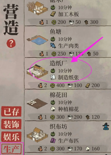
Task: Open the 娱乐 entertainment tab
Action: (11, 137)
